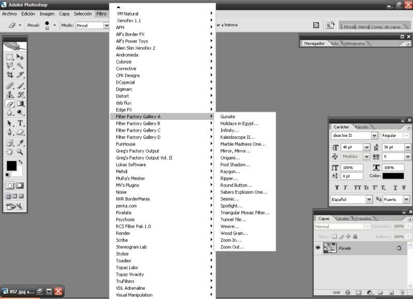This screenshot has height=299, width=413.
Task: Choose Kaleidoscope II... from the submenu
Action: 237,137
